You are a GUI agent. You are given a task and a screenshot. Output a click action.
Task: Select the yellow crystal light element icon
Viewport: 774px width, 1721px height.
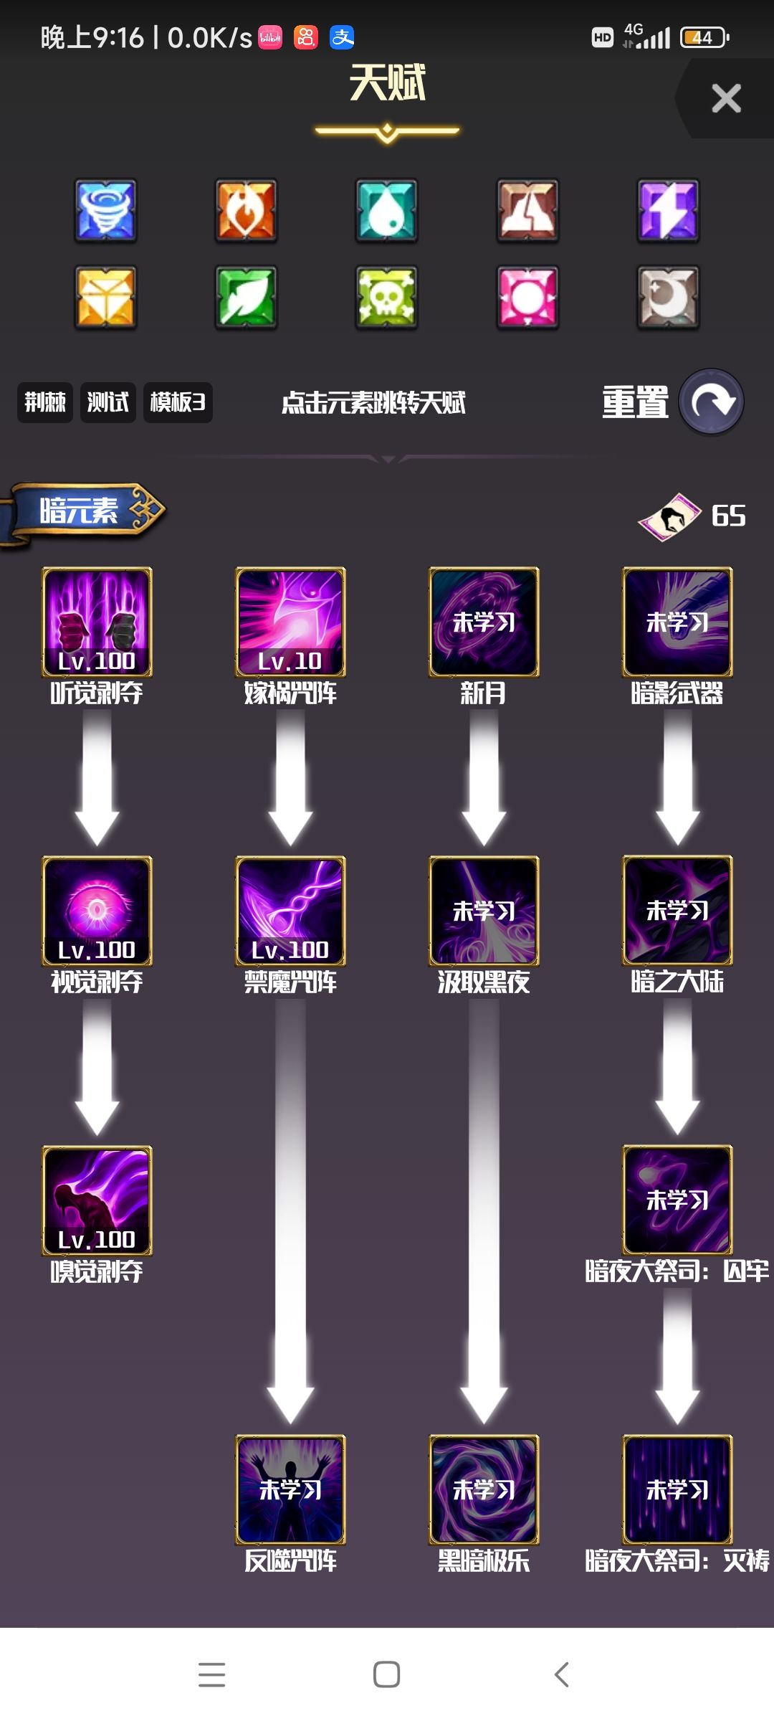pyautogui.click(x=105, y=297)
